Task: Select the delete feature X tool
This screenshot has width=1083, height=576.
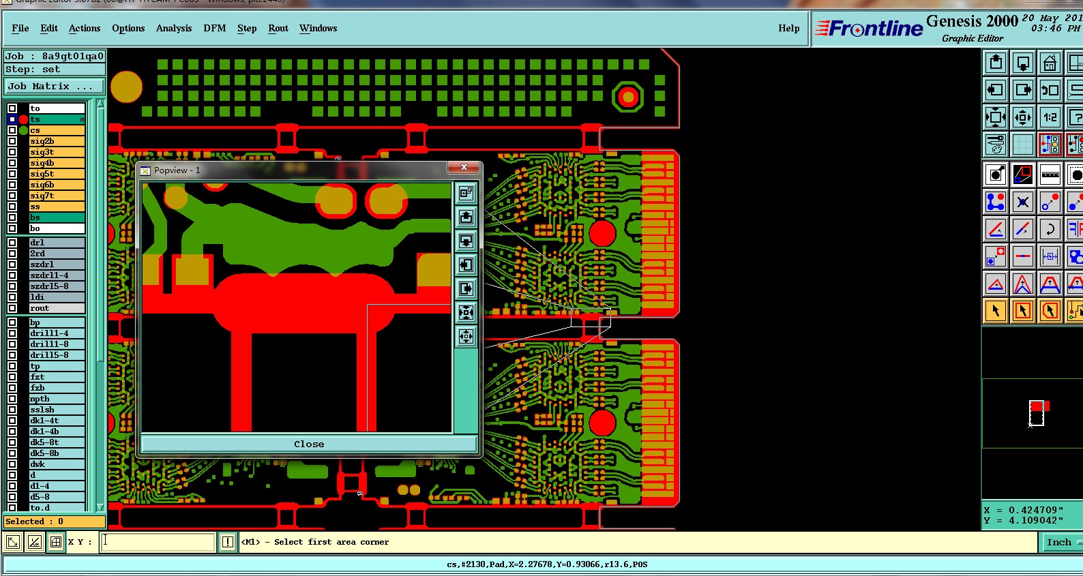Action: 1023,202
